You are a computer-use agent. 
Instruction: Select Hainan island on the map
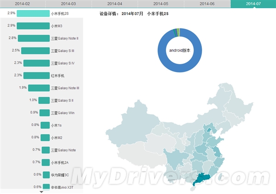[x=193, y=189]
